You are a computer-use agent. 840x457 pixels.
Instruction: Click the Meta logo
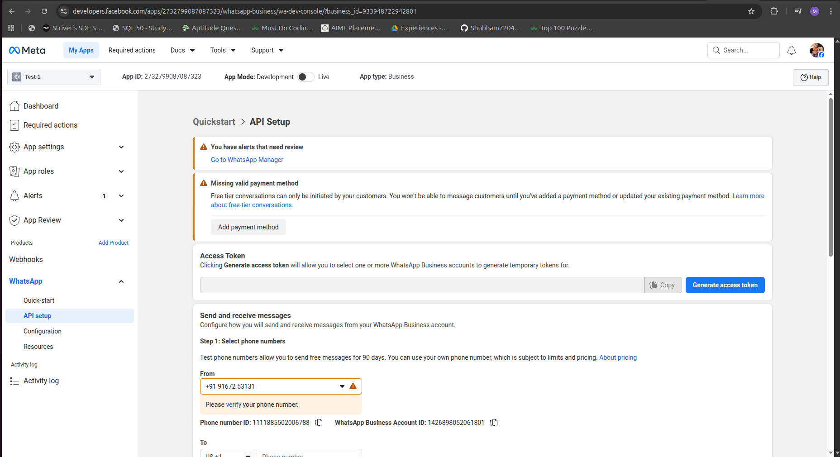(x=27, y=50)
